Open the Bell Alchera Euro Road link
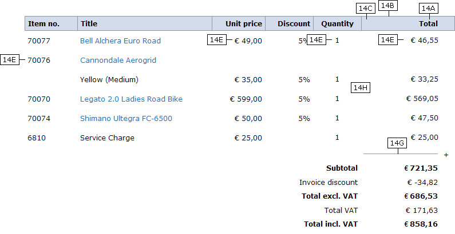Screen dimensions: 455x234 click(120, 41)
